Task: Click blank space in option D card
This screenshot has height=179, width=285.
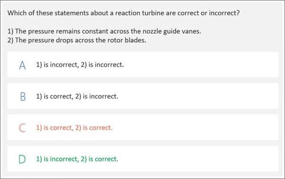Action: click(198, 159)
